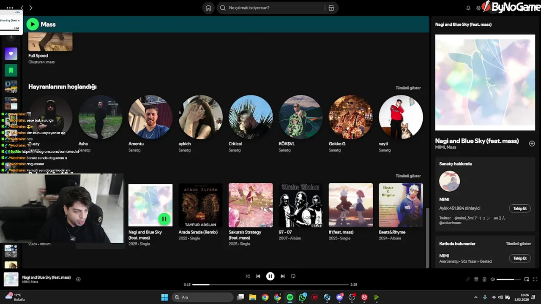Open Gekko G artist profile picture
Viewport: 541px width, 304px height.
coord(351,117)
